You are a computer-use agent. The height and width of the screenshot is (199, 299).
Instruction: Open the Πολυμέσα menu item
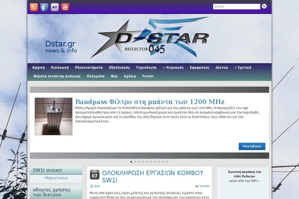(x=96, y=76)
